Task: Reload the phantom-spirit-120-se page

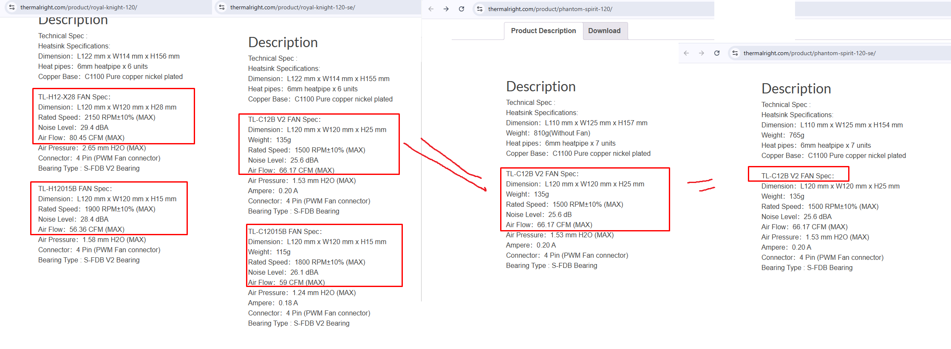Action: (x=717, y=53)
